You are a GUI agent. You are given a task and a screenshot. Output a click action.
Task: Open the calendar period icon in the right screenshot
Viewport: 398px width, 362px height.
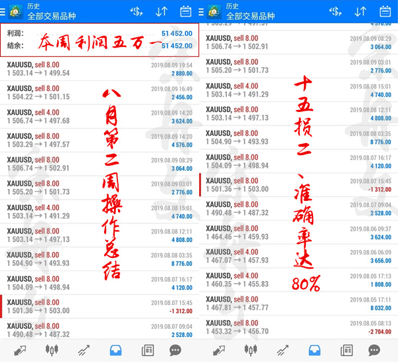pyautogui.click(x=385, y=11)
